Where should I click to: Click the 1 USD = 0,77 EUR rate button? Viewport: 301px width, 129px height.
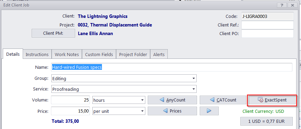pyautogui.click(x=267, y=121)
